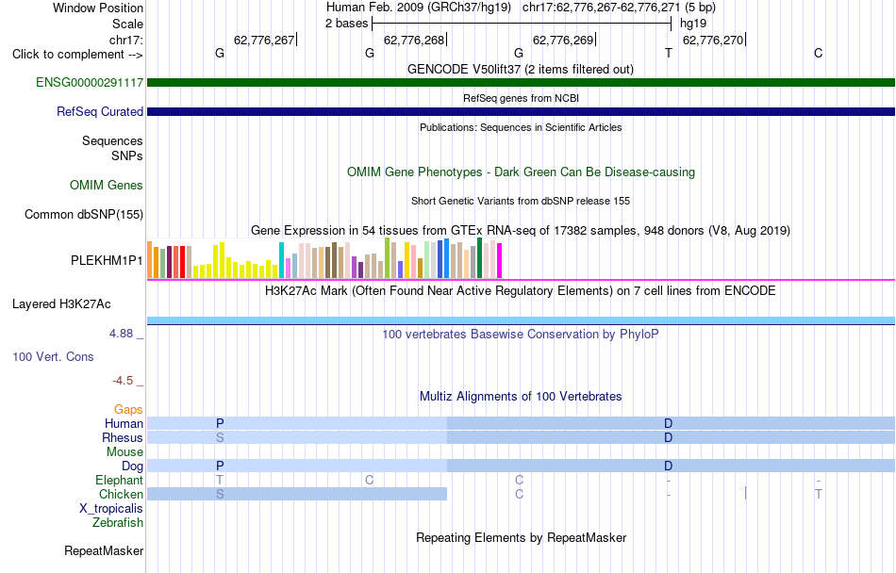Click the SNPs publications label

(x=127, y=156)
